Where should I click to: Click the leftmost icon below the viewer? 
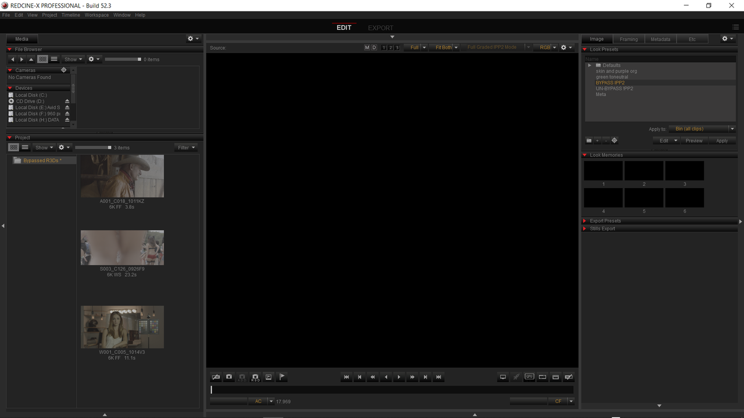pos(216,377)
